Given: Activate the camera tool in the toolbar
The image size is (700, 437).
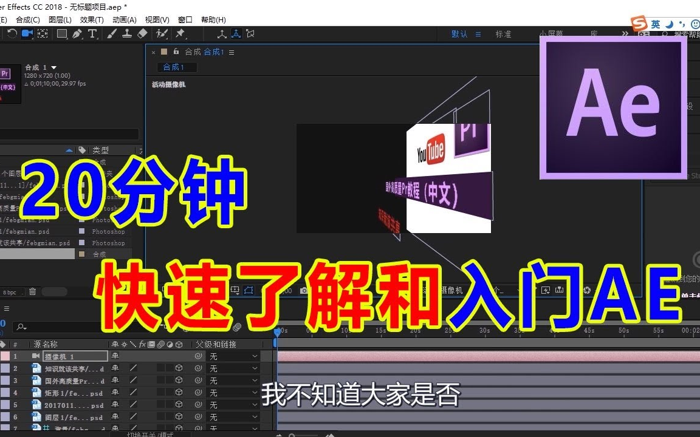Looking at the screenshot, I should tap(29, 34).
